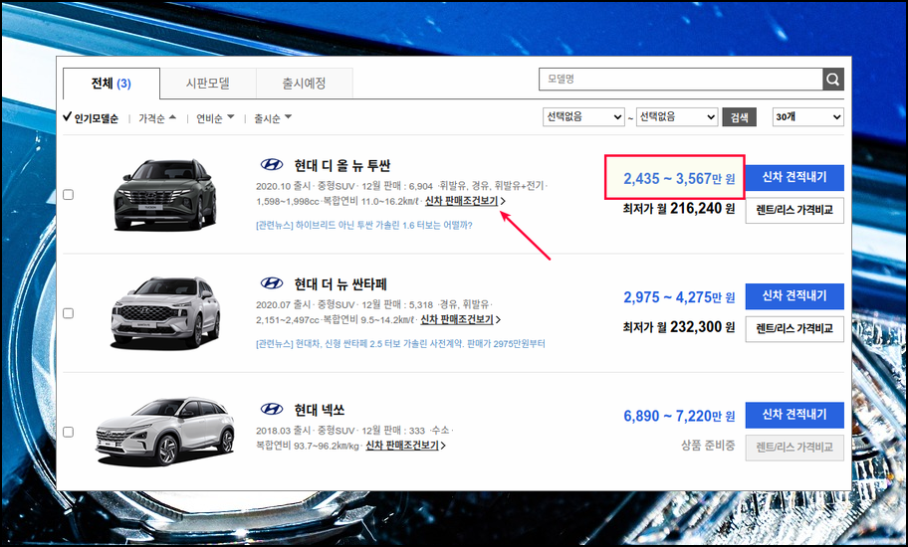Sort by 연비순

tap(215, 118)
